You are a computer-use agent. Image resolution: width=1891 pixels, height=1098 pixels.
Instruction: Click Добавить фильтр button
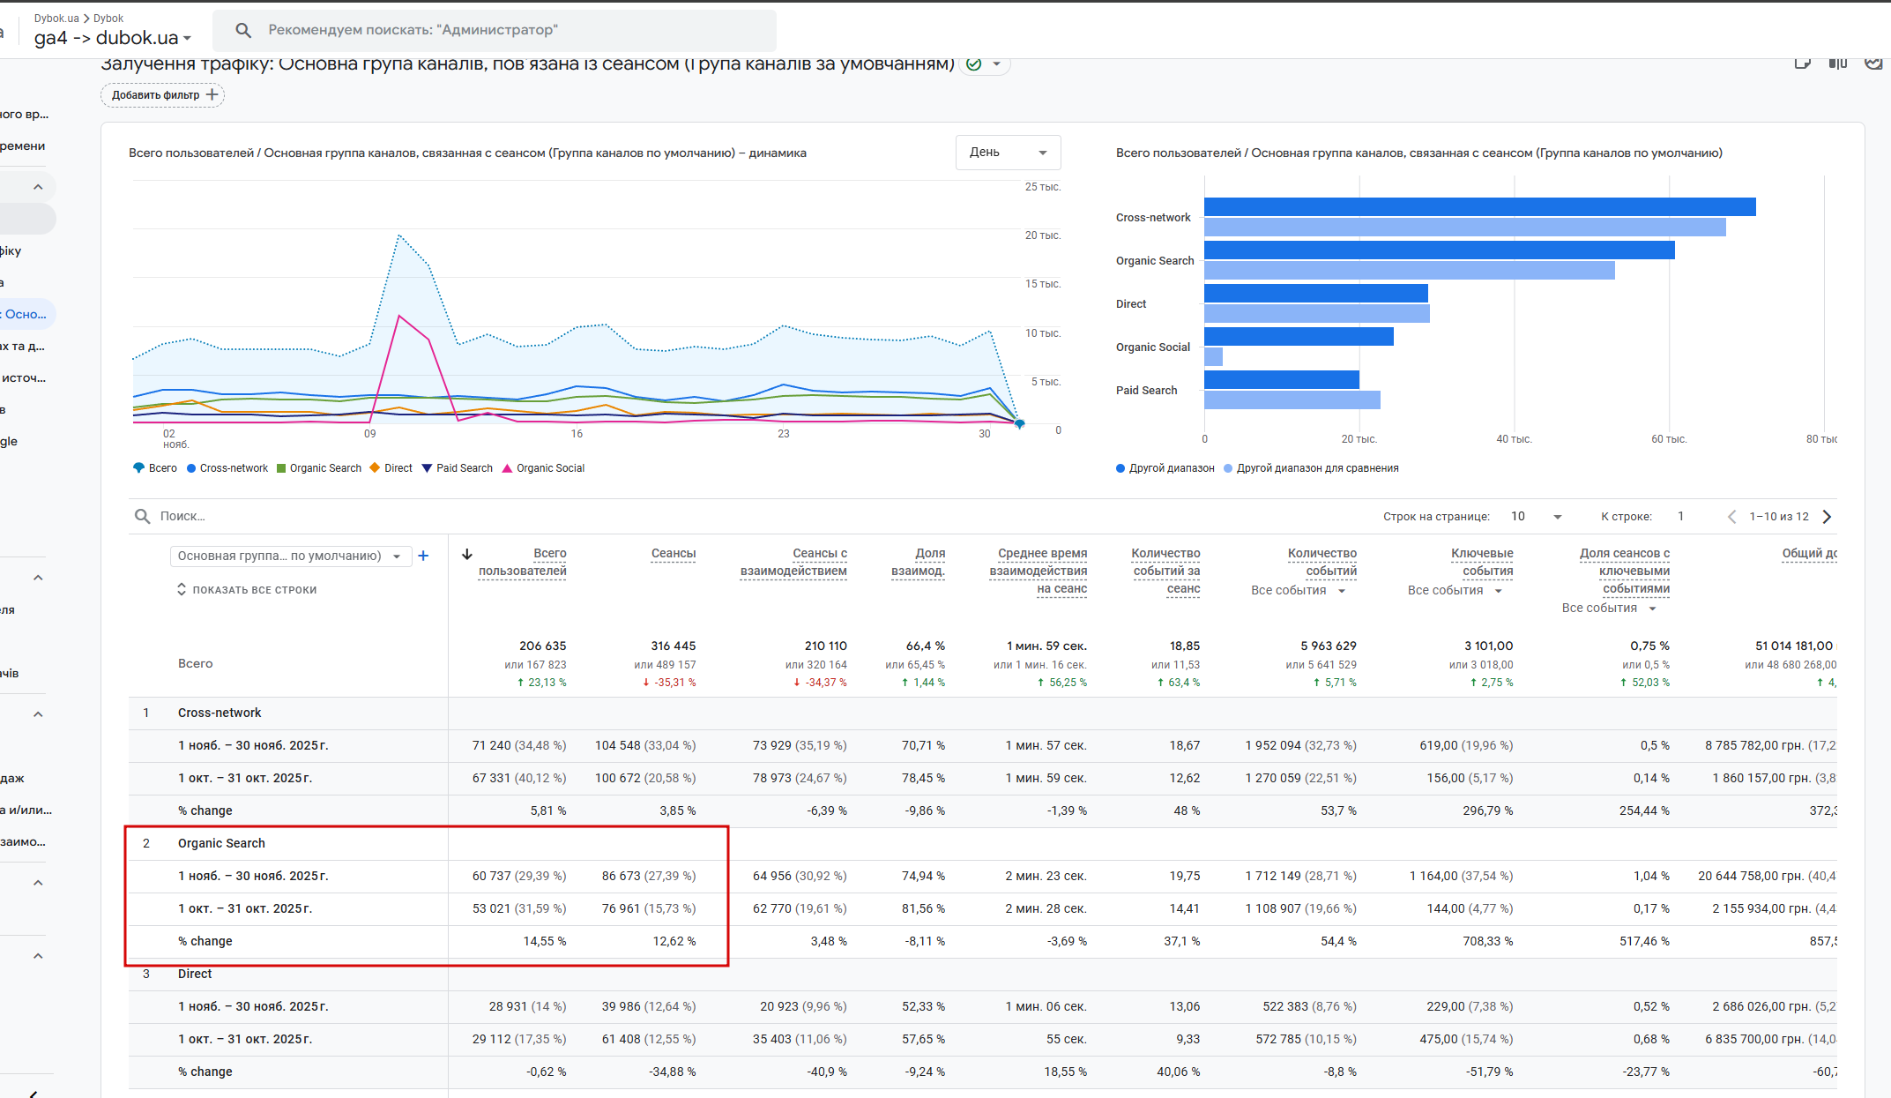coord(163,95)
